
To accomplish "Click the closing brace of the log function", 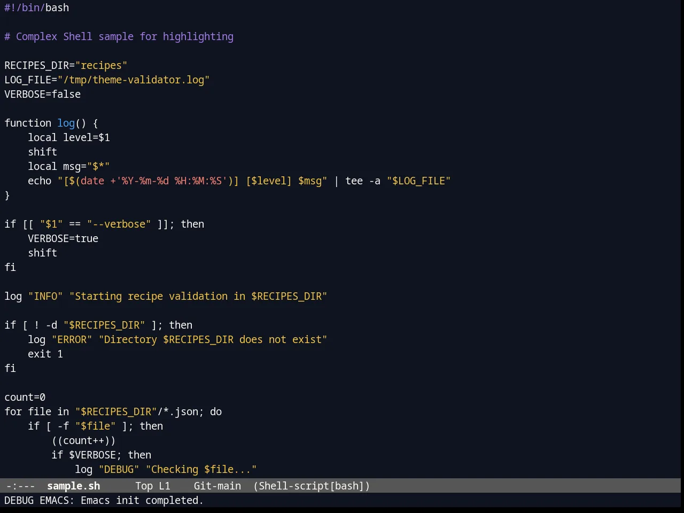I will pos(7,195).
